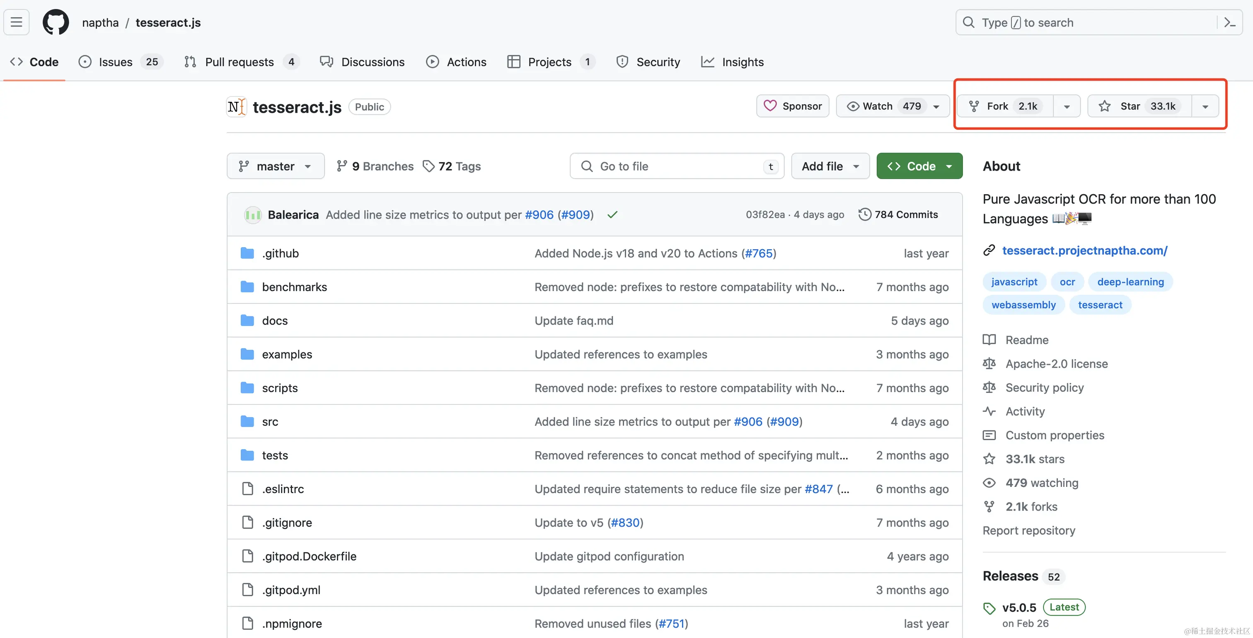Screen dimensions: 1253x638
Task: Click the Activity pulse icon
Action: (989, 411)
